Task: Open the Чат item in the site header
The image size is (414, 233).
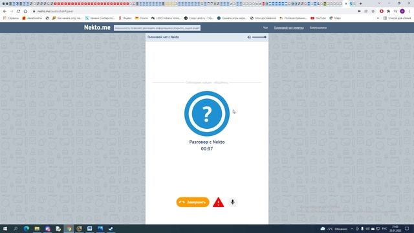Action: [265, 28]
